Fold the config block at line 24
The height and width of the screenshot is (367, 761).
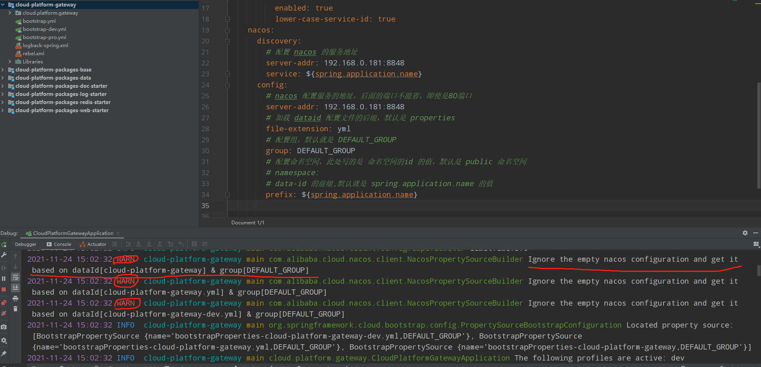227,85
